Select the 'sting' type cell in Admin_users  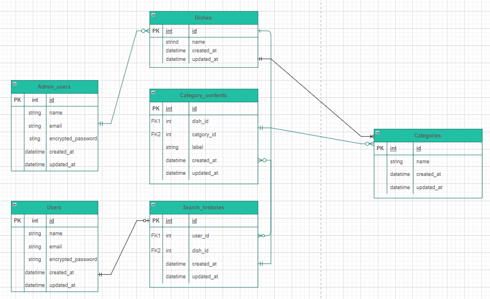click(x=35, y=139)
